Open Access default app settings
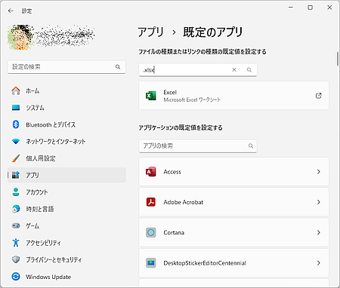 pyautogui.click(x=233, y=172)
